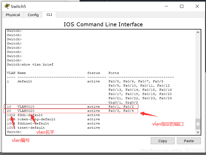206x155 pixels.
Task: Click the 'Ports' column header
Action: pyautogui.click(x=114, y=73)
